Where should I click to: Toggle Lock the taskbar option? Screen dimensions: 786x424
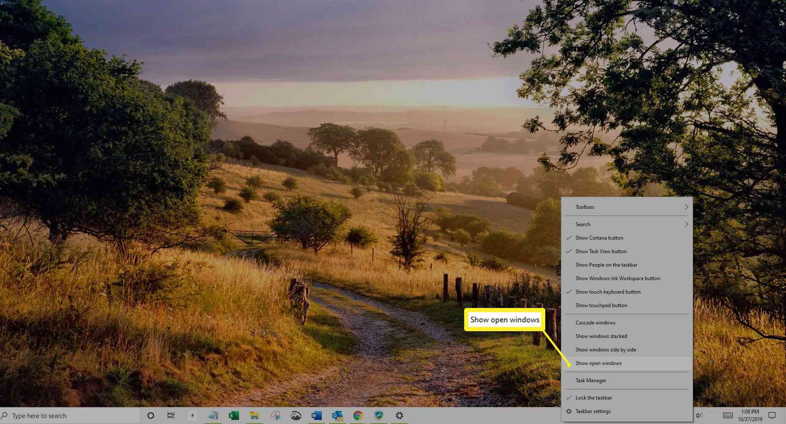[x=627, y=398]
